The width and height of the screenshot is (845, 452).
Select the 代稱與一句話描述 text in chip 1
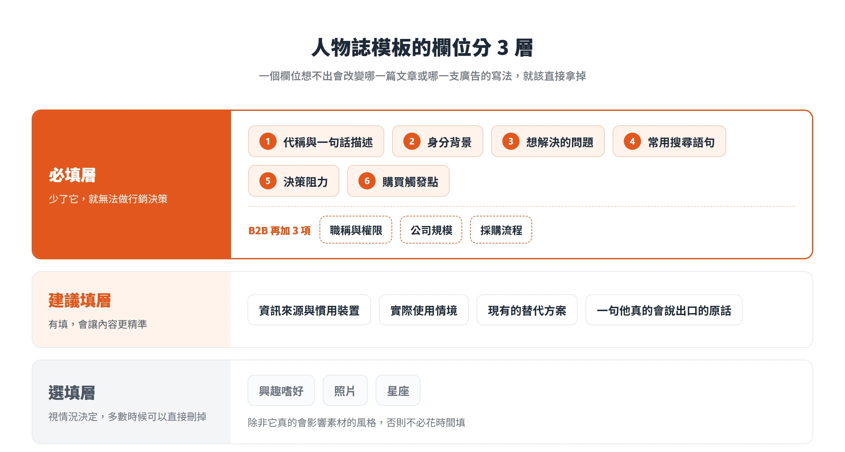328,142
